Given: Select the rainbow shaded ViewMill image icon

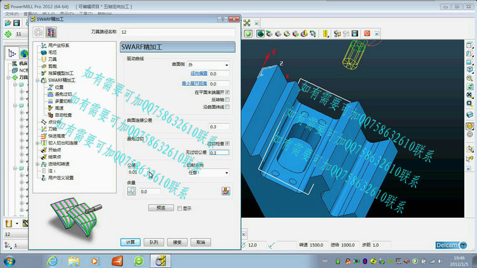Looking at the screenshot, I should click(x=296, y=34).
